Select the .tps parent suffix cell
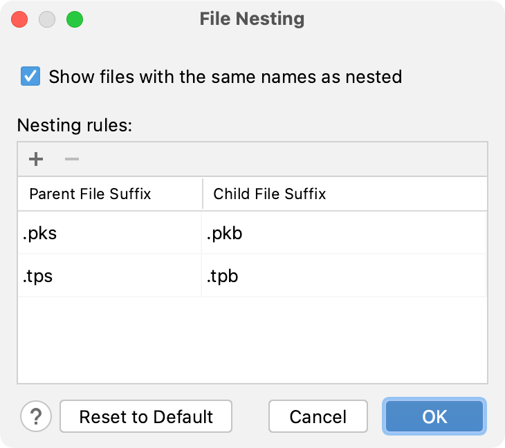This screenshot has height=448, width=505. (x=109, y=275)
